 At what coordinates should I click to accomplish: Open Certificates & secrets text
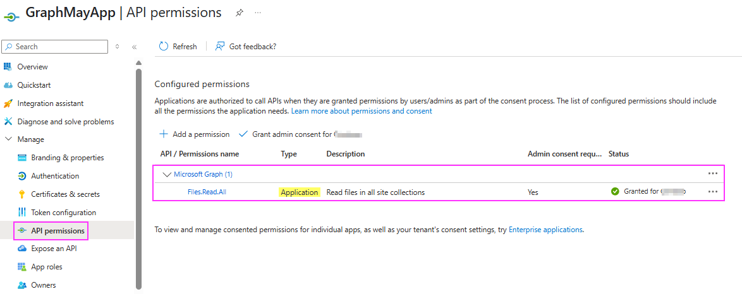click(x=65, y=194)
